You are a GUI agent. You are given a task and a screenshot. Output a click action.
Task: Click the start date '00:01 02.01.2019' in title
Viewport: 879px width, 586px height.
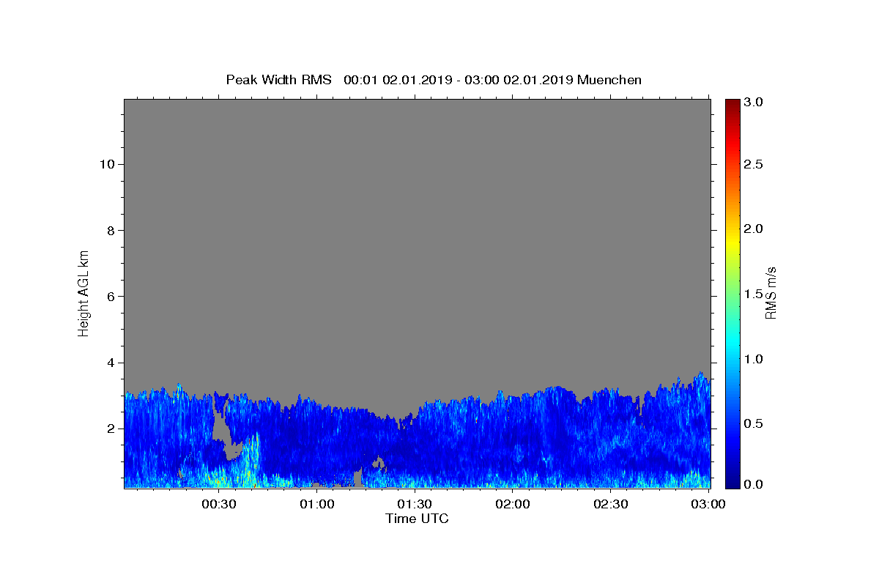pos(397,80)
